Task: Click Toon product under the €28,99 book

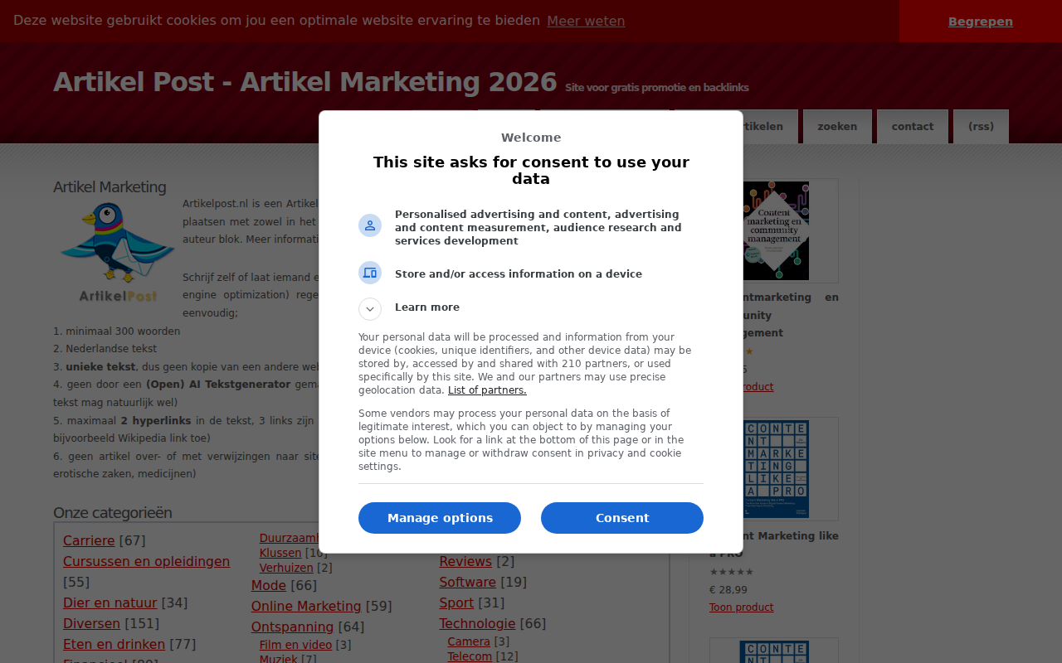Action: (741, 607)
